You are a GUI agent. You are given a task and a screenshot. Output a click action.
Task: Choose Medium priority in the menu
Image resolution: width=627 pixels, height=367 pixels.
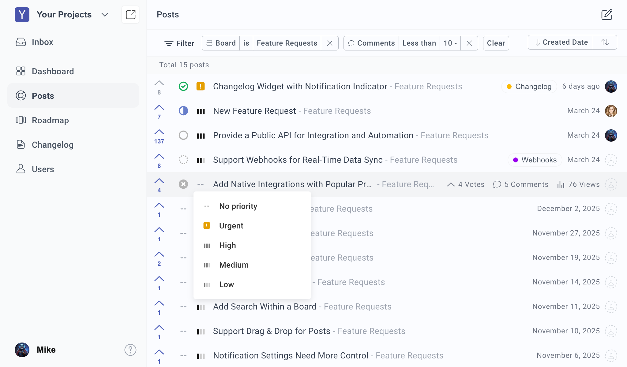tap(234, 265)
